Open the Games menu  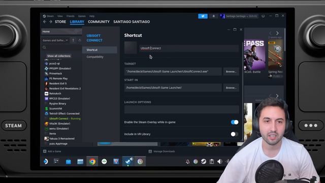82,16
